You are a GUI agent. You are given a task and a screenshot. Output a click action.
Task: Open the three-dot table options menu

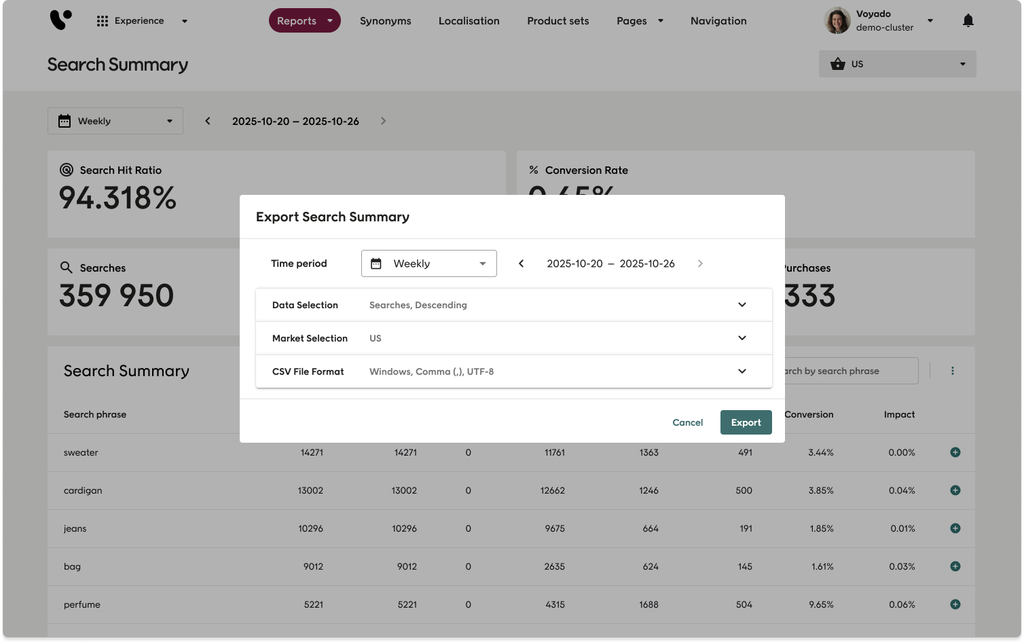tap(952, 371)
